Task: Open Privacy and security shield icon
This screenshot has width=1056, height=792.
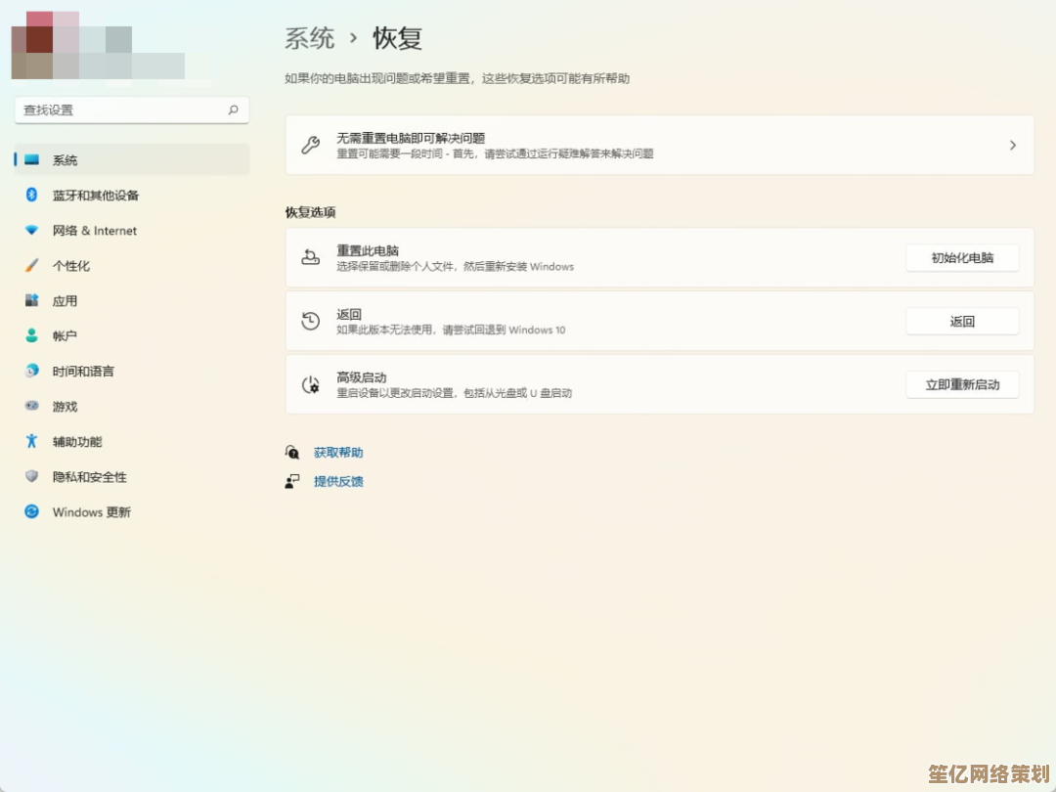Action: (31, 476)
